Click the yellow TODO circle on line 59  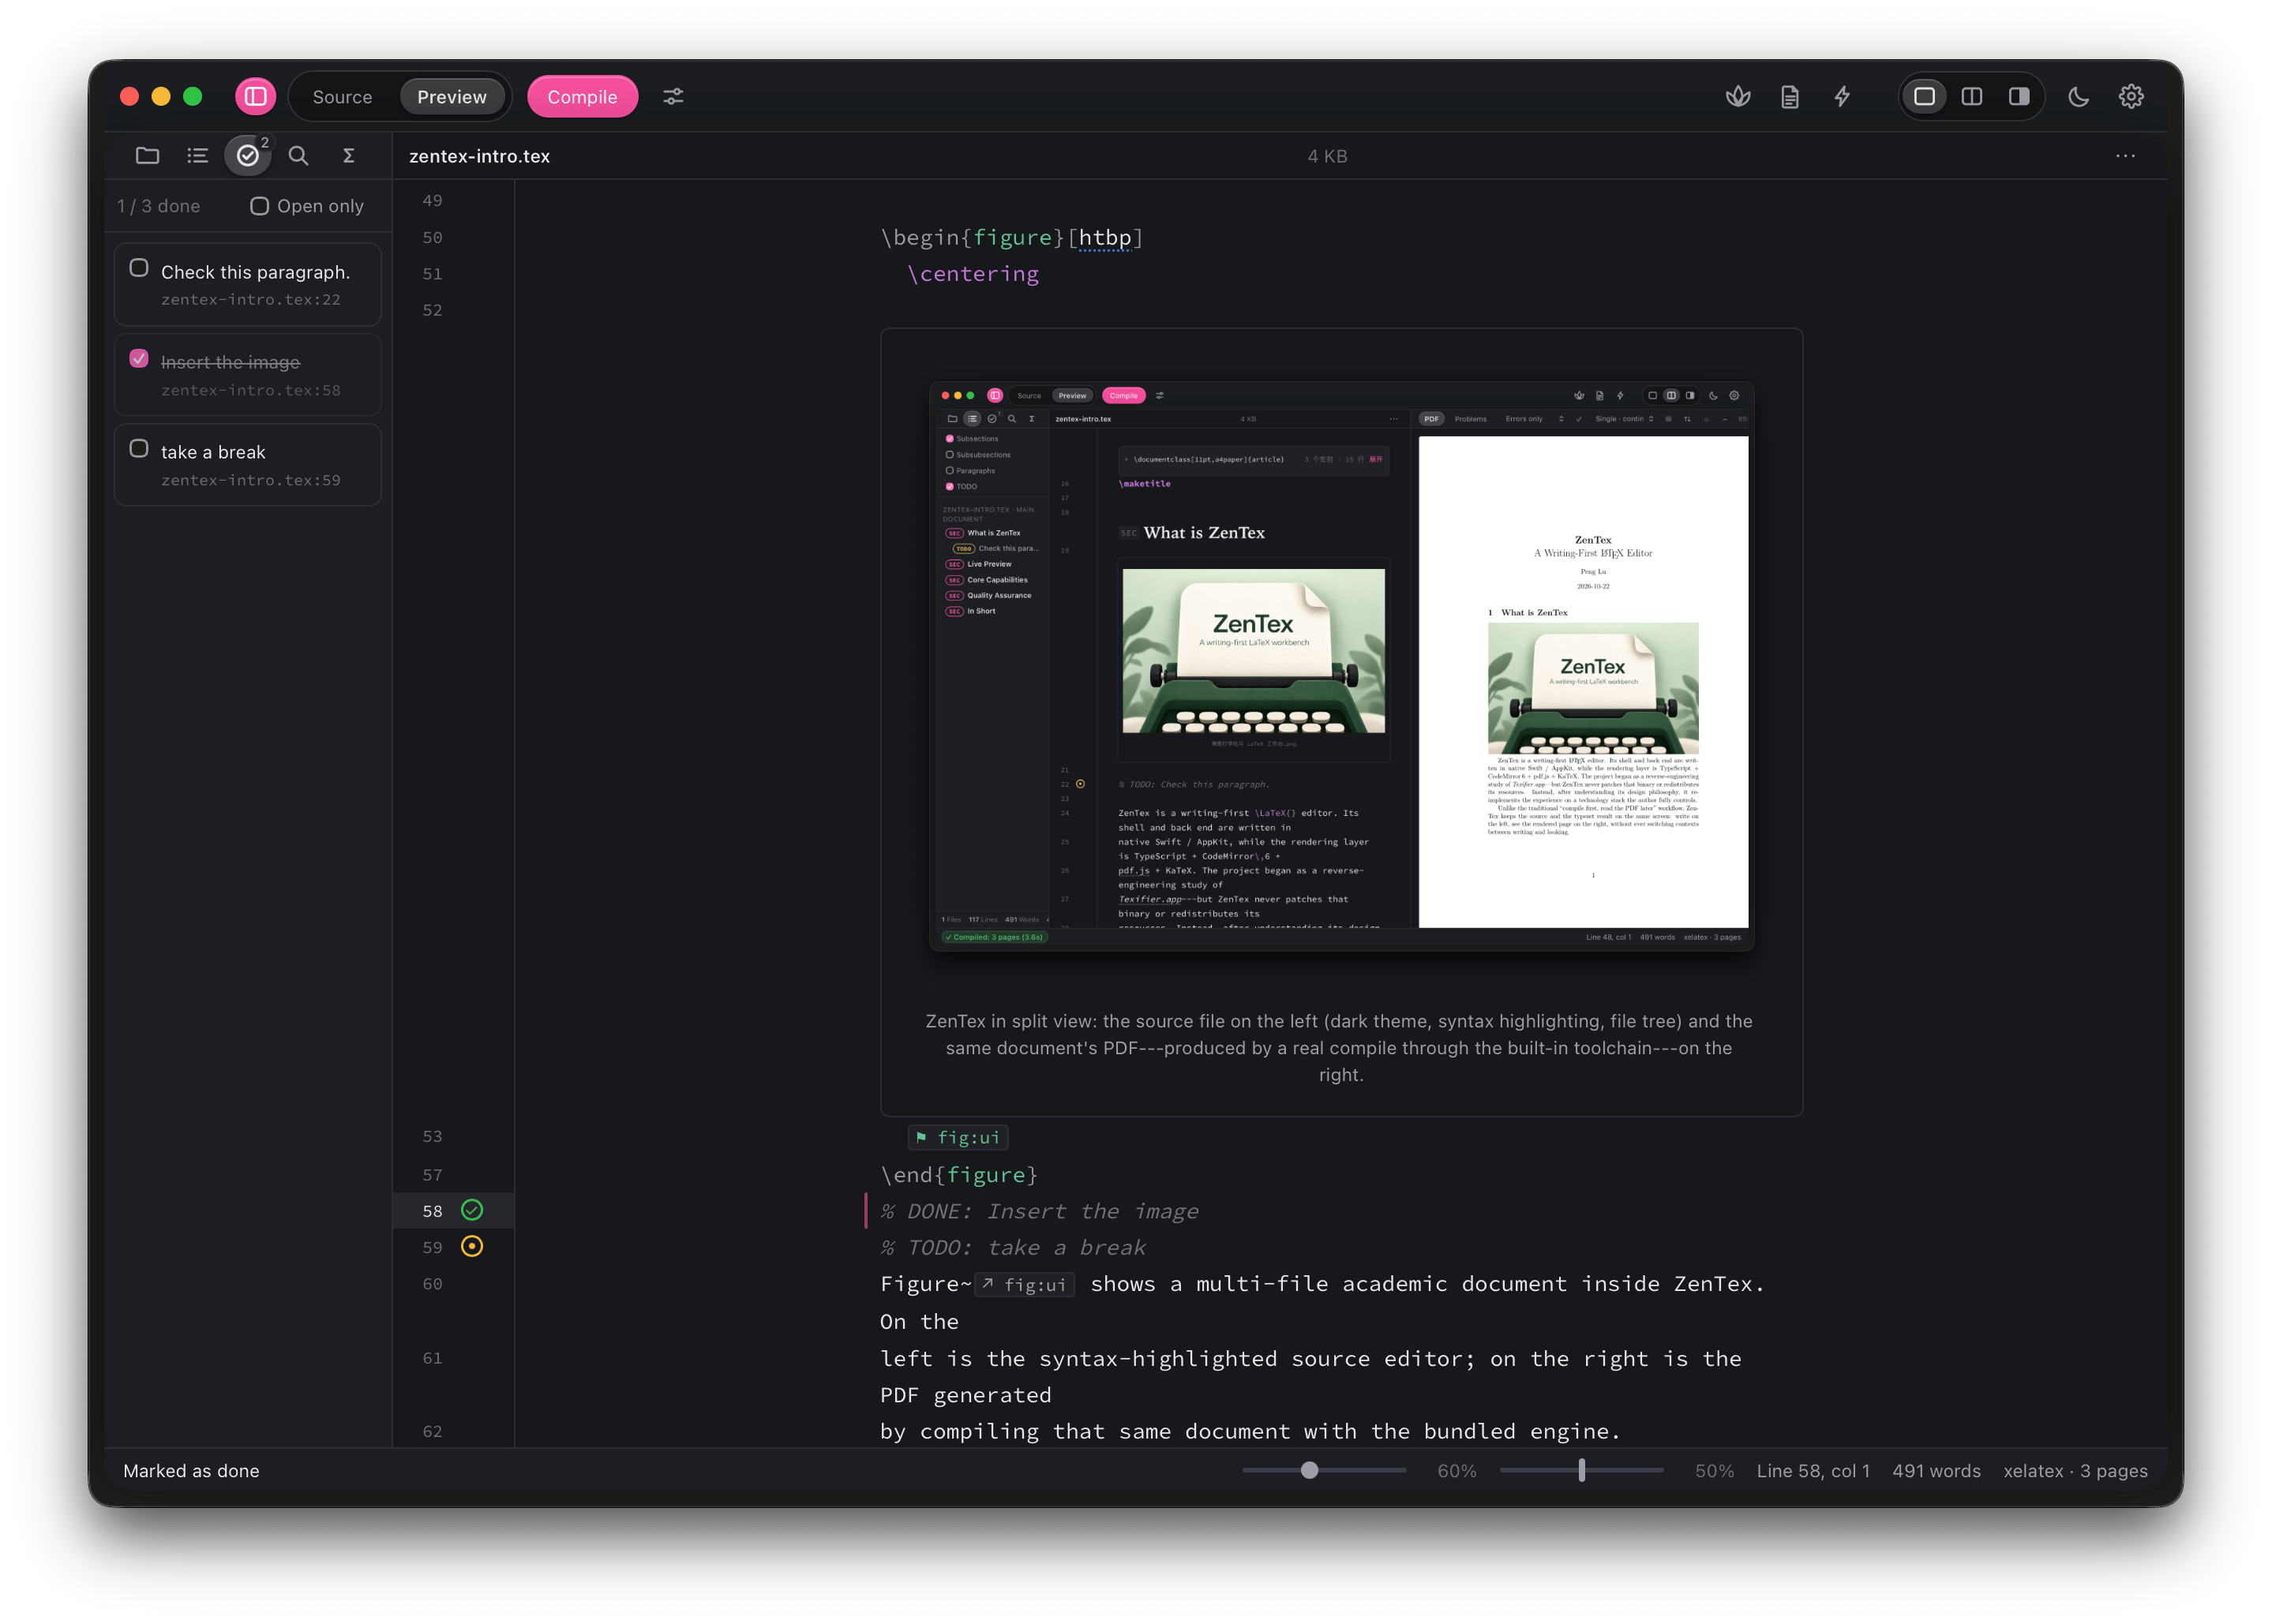point(472,1246)
